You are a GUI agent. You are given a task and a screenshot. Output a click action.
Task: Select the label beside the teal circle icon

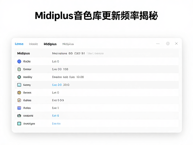point(28,77)
